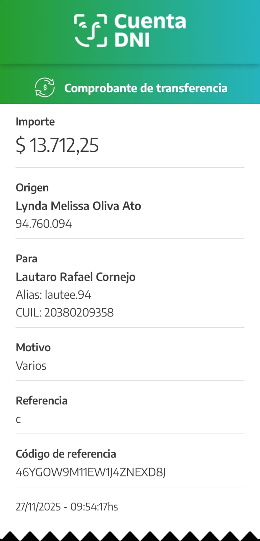260x541 pixels.
Task: Select the $ 13.712,25 amount
Action: click(x=57, y=145)
